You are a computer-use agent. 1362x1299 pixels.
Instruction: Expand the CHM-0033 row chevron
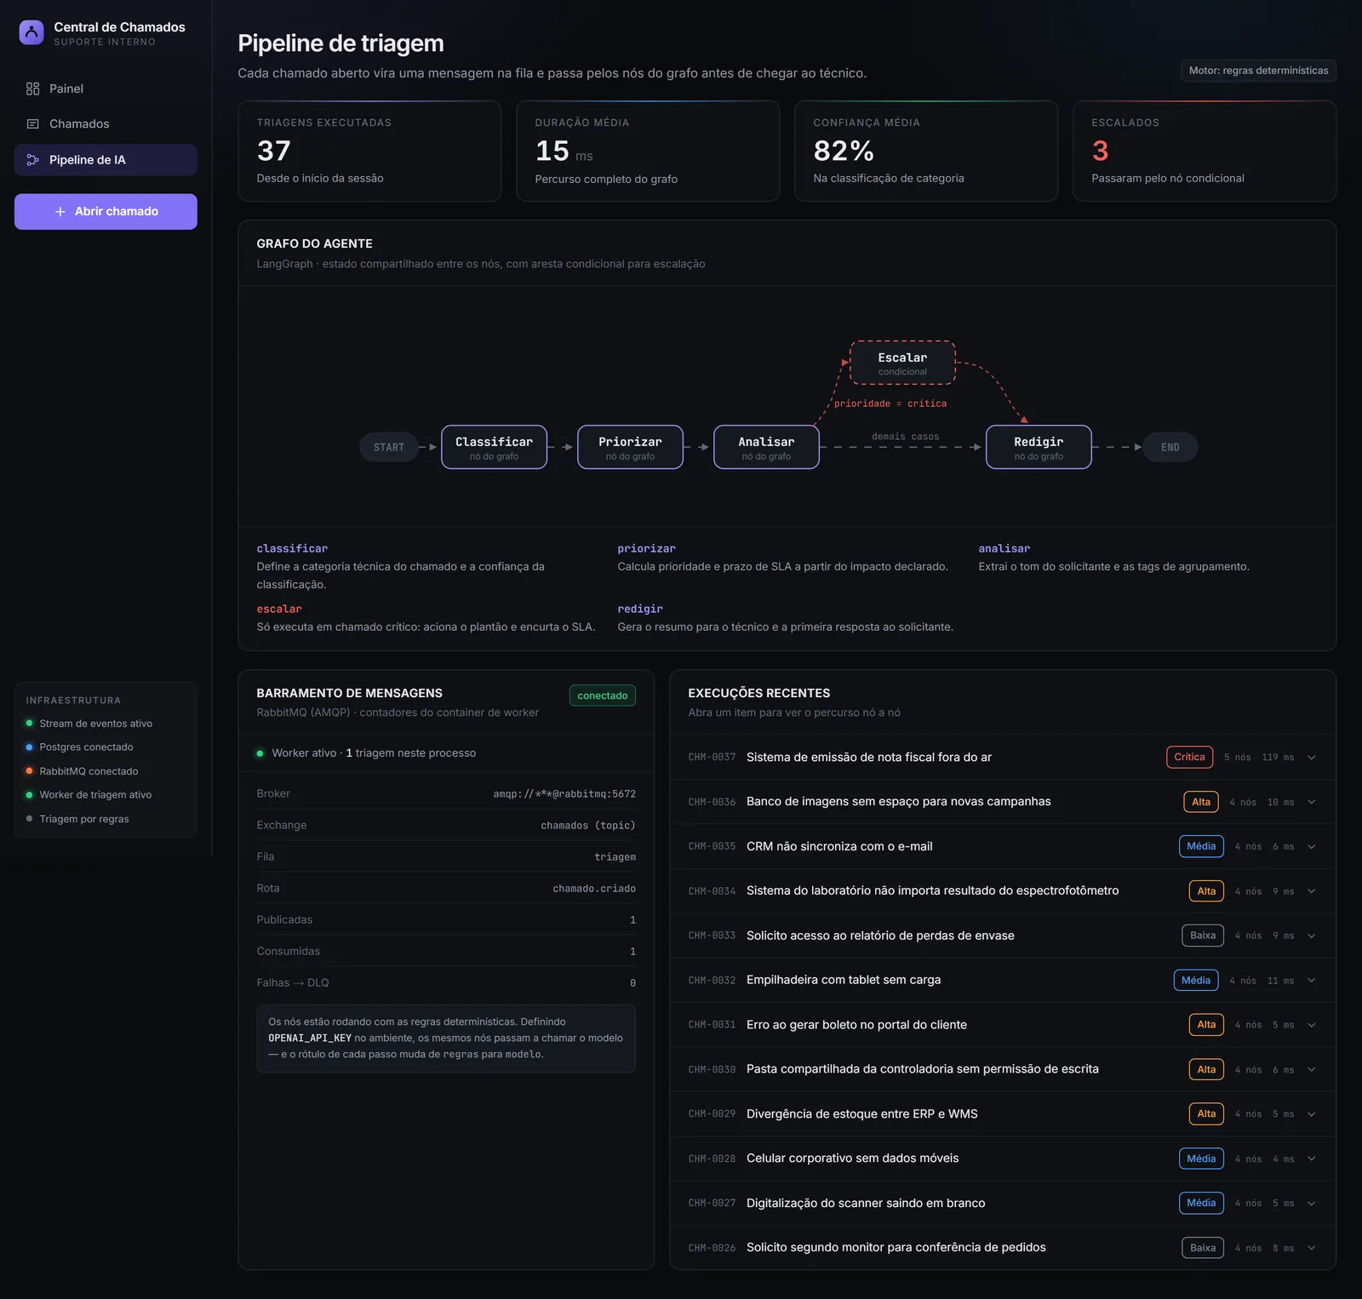point(1312,936)
